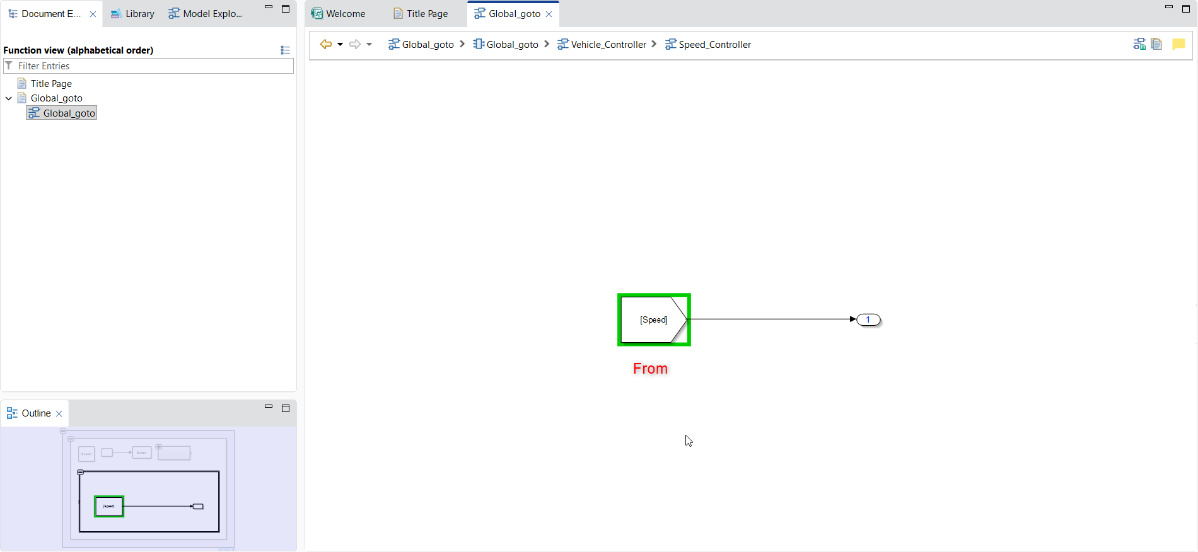The width and height of the screenshot is (1198, 552).
Task: Open chevron after second Global_goto breadcrumb
Action: coord(547,44)
